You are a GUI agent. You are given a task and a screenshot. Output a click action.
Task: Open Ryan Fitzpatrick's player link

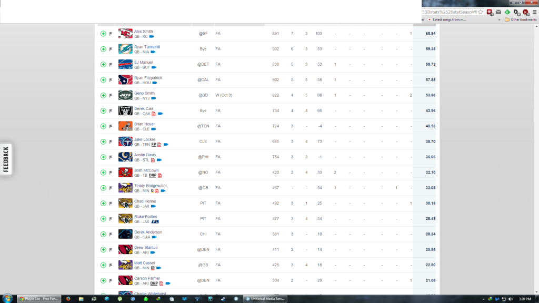pos(148,78)
